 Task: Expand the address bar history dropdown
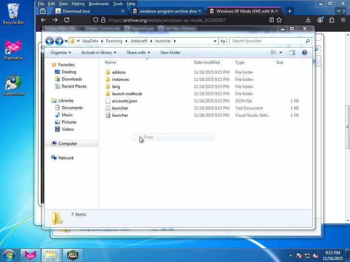(x=215, y=41)
